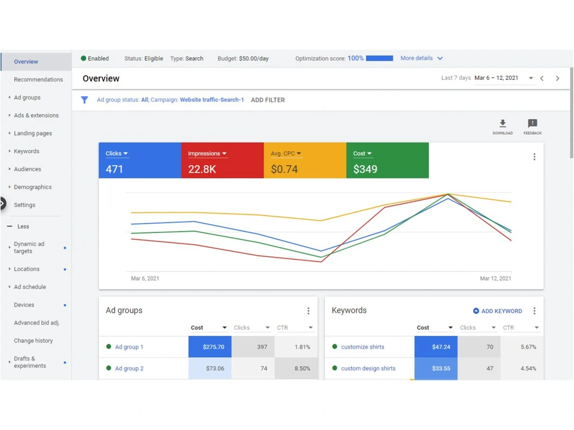Image resolution: width=574 pixels, height=430 pixels.
Task: Click the Download icon
Action: click(503, 123)
